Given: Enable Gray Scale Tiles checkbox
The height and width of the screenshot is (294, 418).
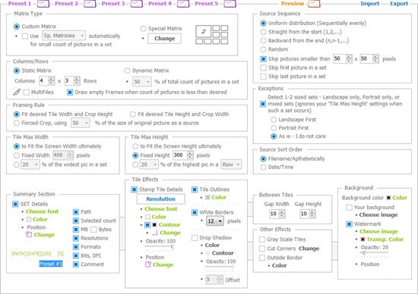Looking at the screenshot, I should [262, 239].
